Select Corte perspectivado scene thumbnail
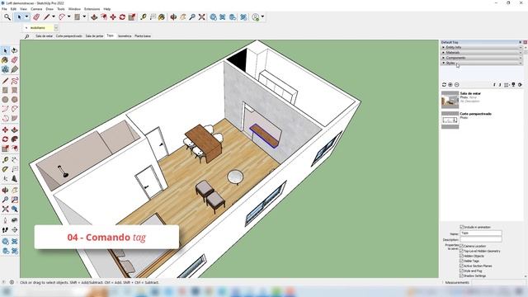The width and height of the screenshot is (528, 297). coord(450,120)
